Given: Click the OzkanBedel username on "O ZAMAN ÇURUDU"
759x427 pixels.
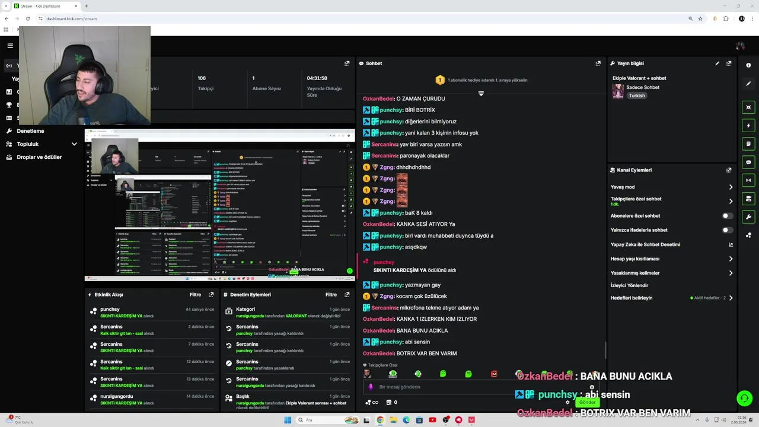Looking at the screenshot, I should click(378, 98).
